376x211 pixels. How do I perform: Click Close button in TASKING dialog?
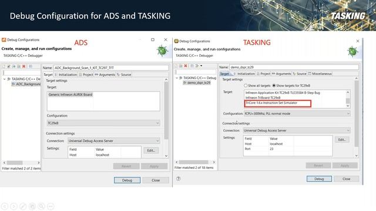[x=346, y=179]
